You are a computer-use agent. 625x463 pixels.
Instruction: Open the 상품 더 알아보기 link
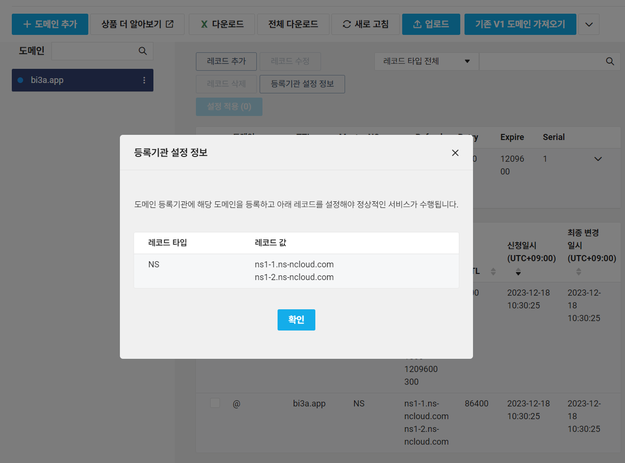click(137, 24)
